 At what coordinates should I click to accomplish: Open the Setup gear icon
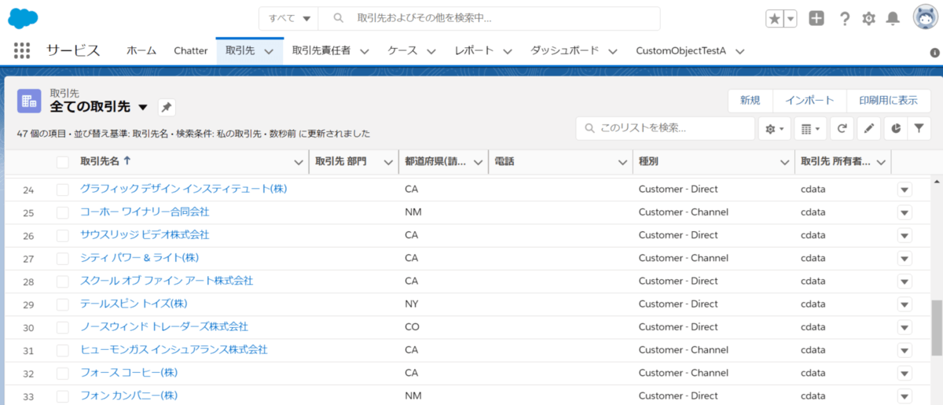click(x=868, y=18)
